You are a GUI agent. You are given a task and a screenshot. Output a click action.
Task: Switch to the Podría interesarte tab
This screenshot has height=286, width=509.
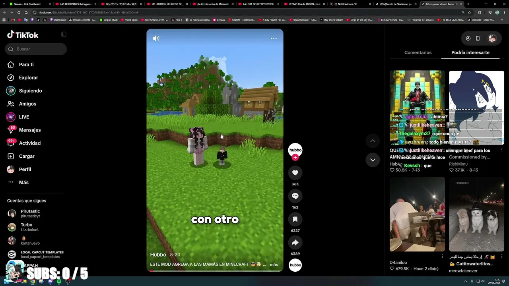(470, 52)
